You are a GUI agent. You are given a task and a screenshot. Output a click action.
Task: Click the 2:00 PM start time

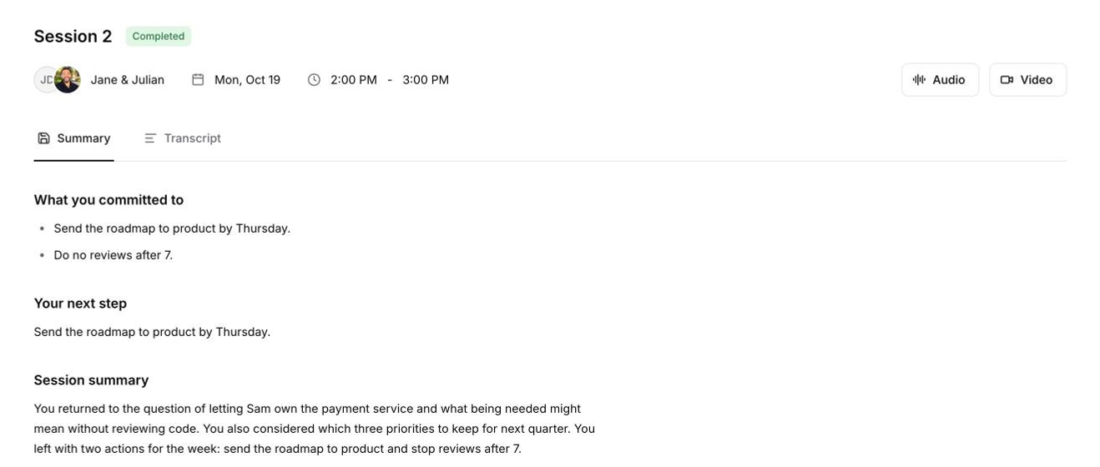pos(354,80)
